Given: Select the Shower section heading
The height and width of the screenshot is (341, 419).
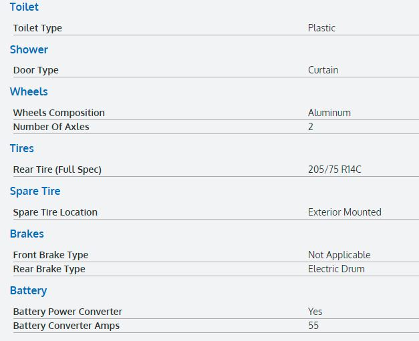Looking at the screenshot, I should coord(29,50).
